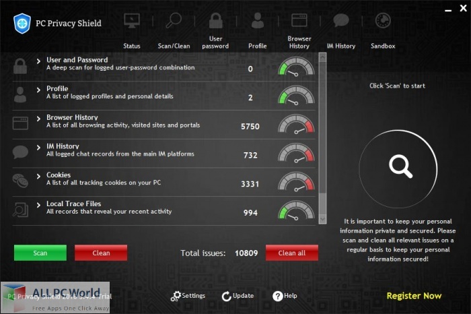Open Settings text link
The width and height of the screenshot is (471, 314).
[194, 296]
